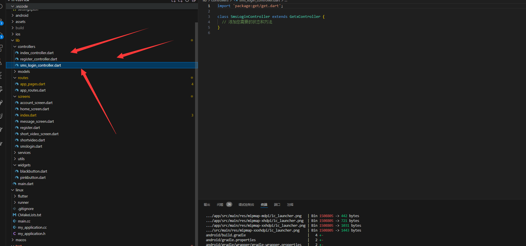Collapse the .vscode folder
Image resolution: width=526 pixels, height=246 pixels.
click(x=13, y=6)
